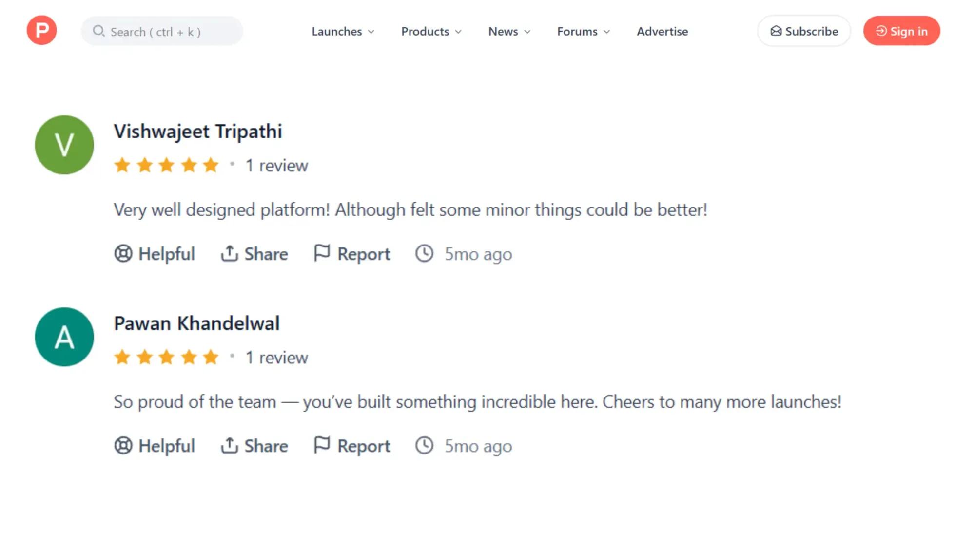Open Vishwajeet Tripathi's 1 review link
This screenshot has height=548, width=975.
[x=276, y=166]
